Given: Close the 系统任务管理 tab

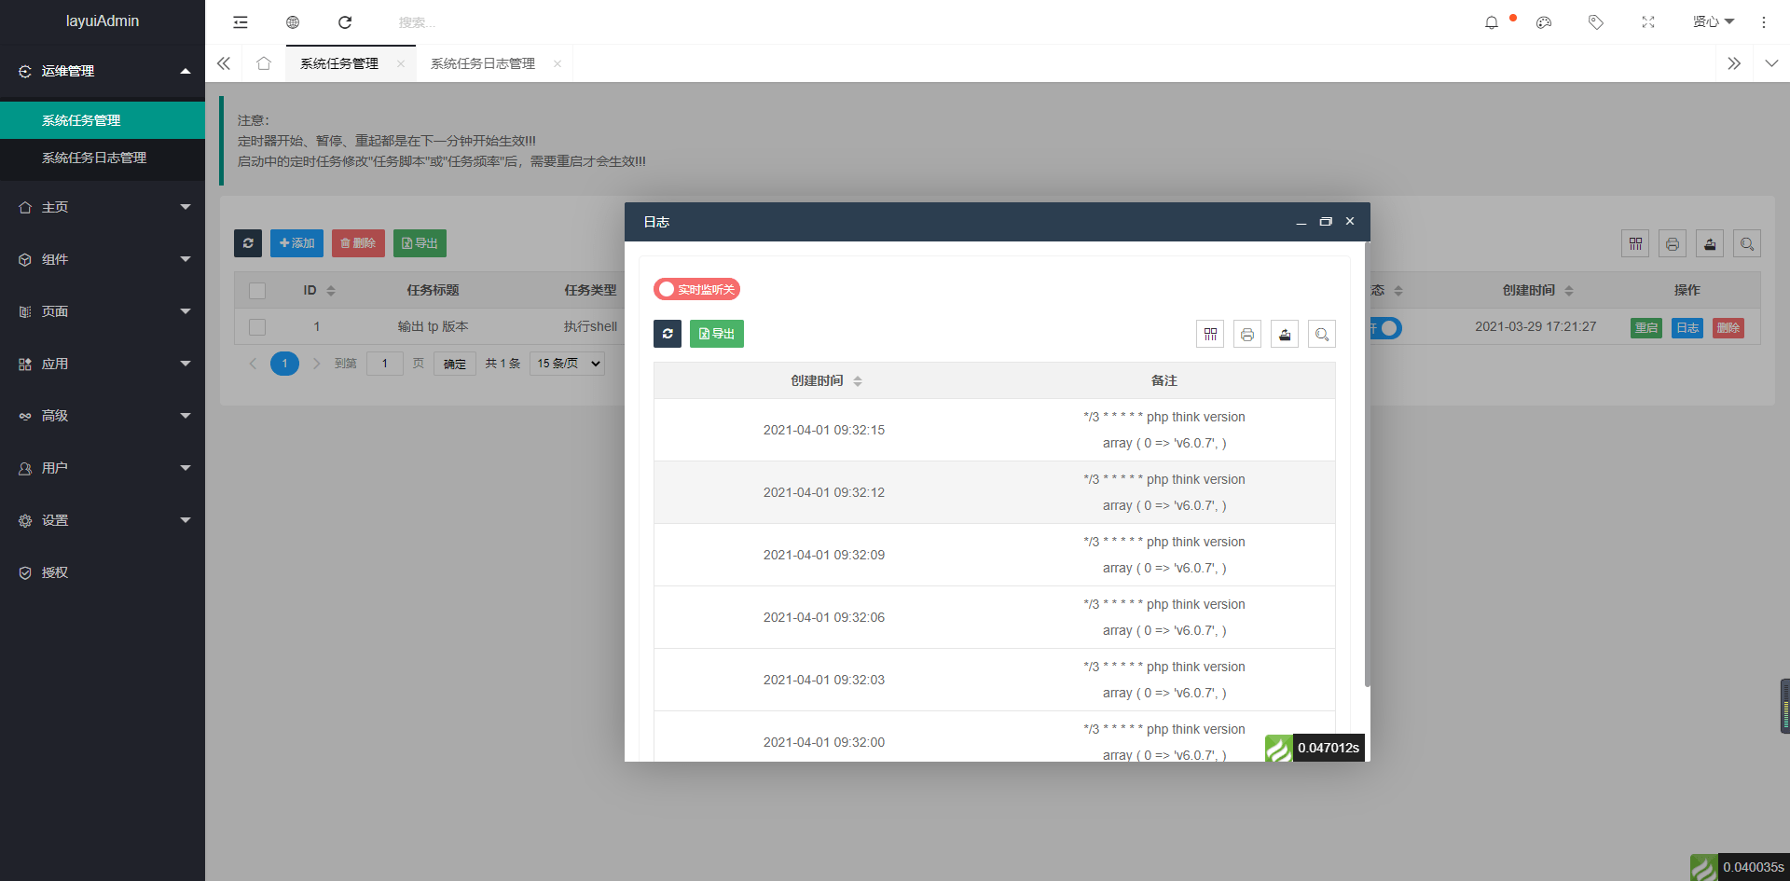Looking at the screenshot, I should 401,63.
